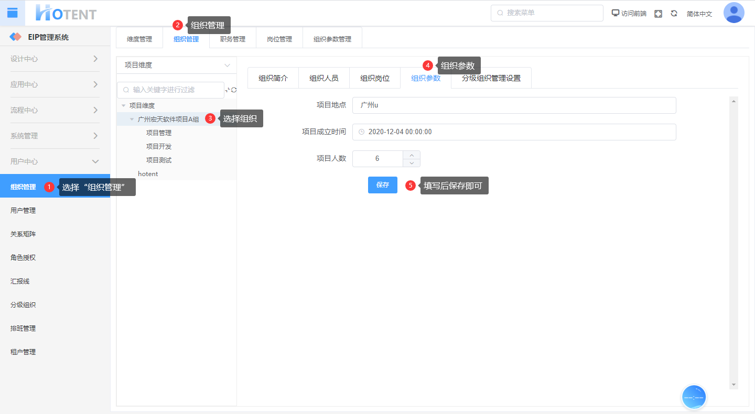Click the blue floating round widget

pos(694,397)
